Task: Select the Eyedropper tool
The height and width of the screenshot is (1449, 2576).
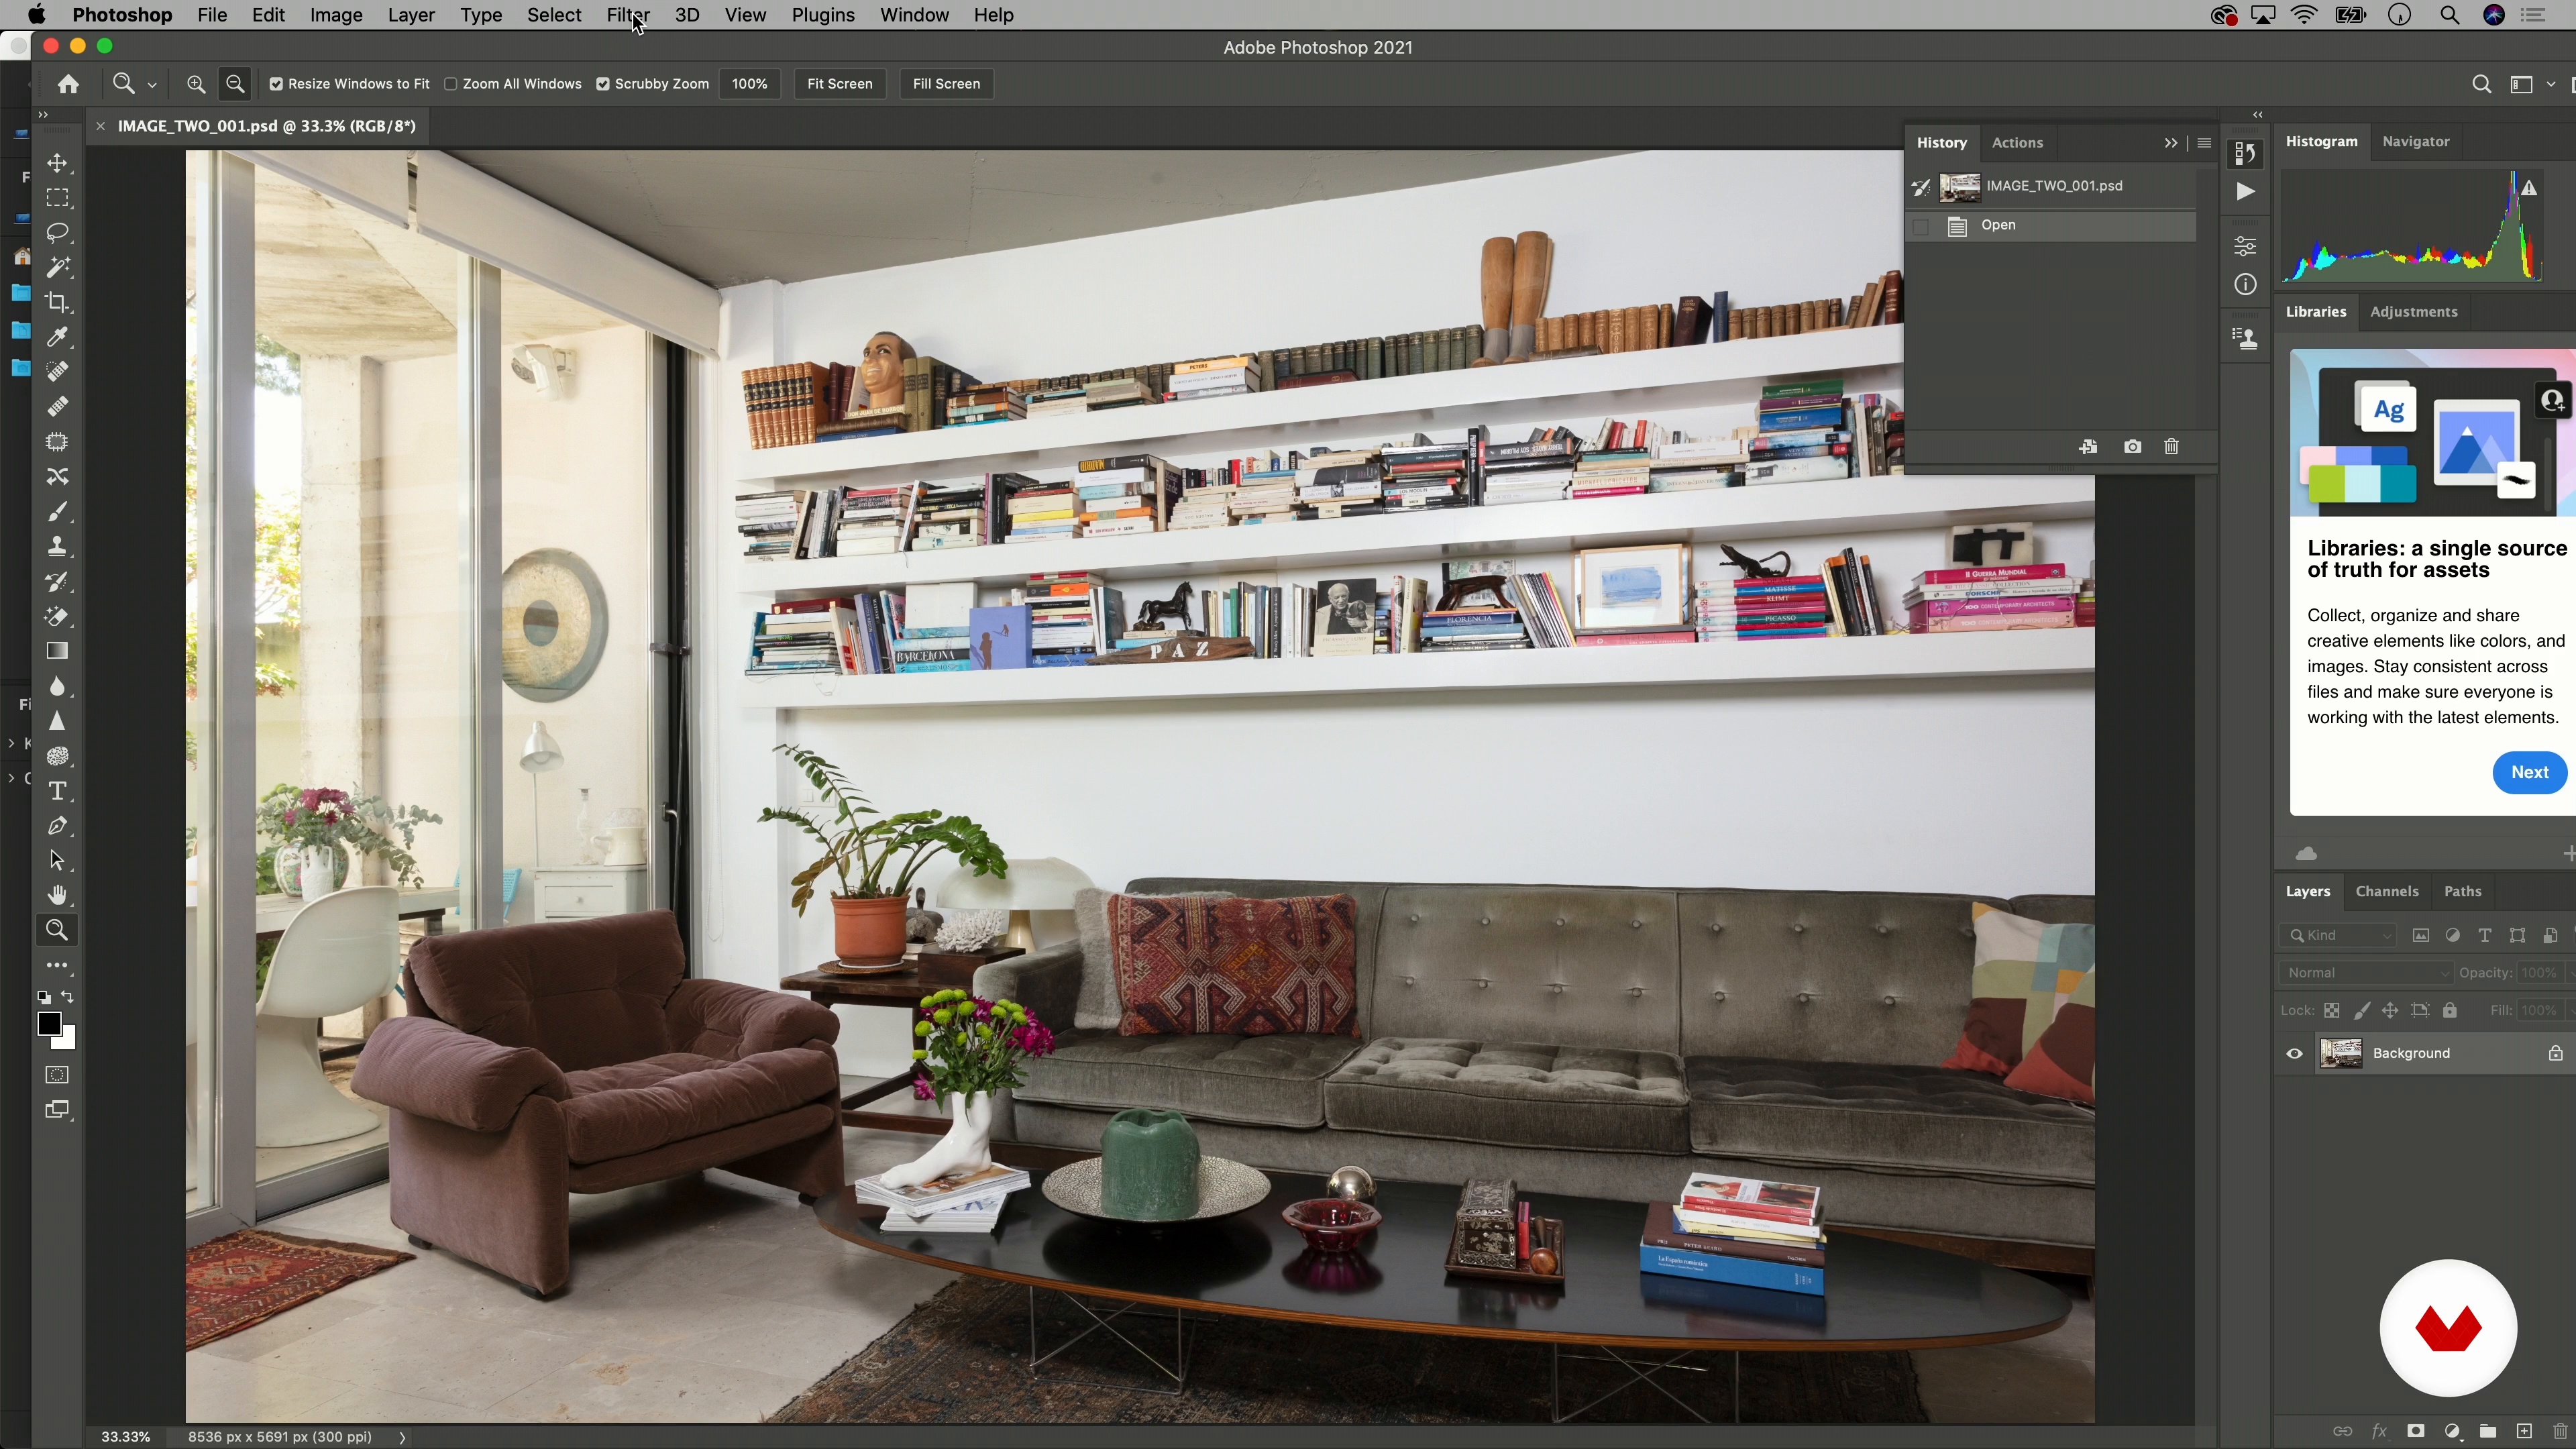Action: click(x=58, y=337)
